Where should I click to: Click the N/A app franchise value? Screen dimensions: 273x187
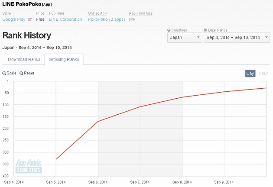(x=132, y=19)
